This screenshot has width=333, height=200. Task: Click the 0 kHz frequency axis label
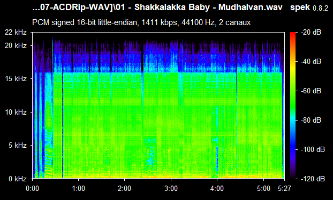coord(18,179)
